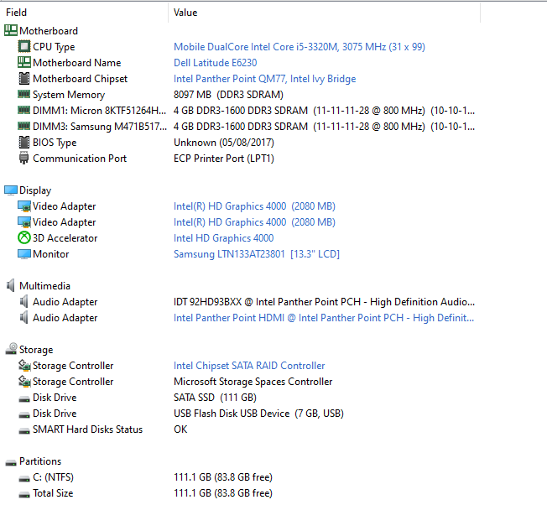Click the Value column header
The image size is (547, 505).
(x=325, y=13)
